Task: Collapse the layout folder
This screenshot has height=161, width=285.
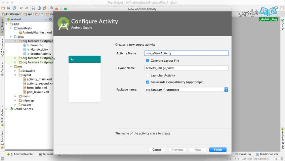Action: click(x=15, y=75)
